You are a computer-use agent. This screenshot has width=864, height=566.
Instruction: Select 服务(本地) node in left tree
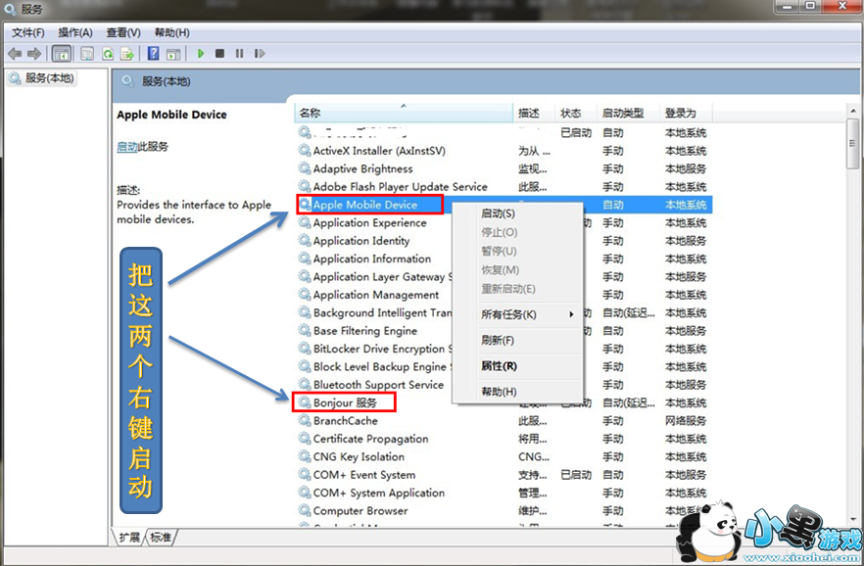41,78
